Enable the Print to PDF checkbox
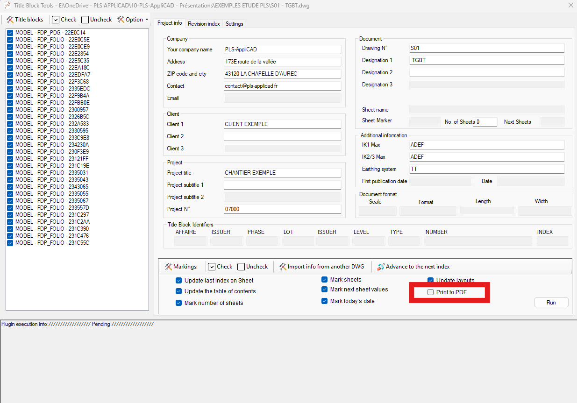577x403 pixels. (x=430, y=292)
